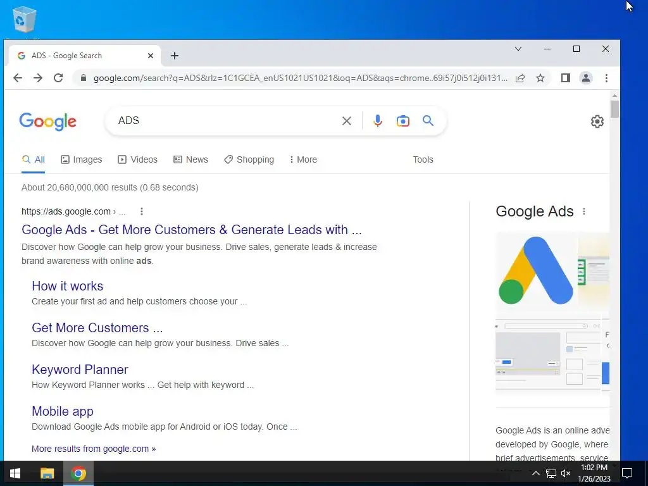
Task: Click the Google logo
Action: click(48, 121)
